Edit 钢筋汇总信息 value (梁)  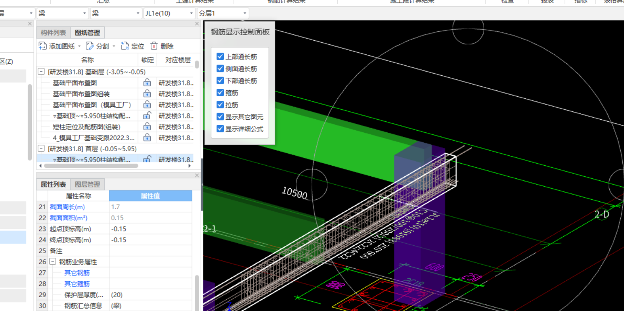[150, 306]
